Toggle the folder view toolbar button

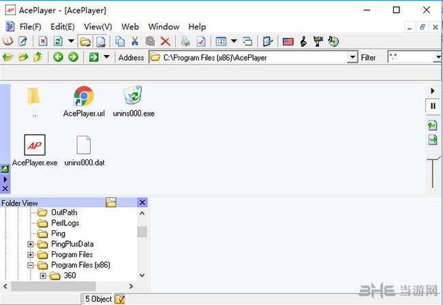pos(85,42)
